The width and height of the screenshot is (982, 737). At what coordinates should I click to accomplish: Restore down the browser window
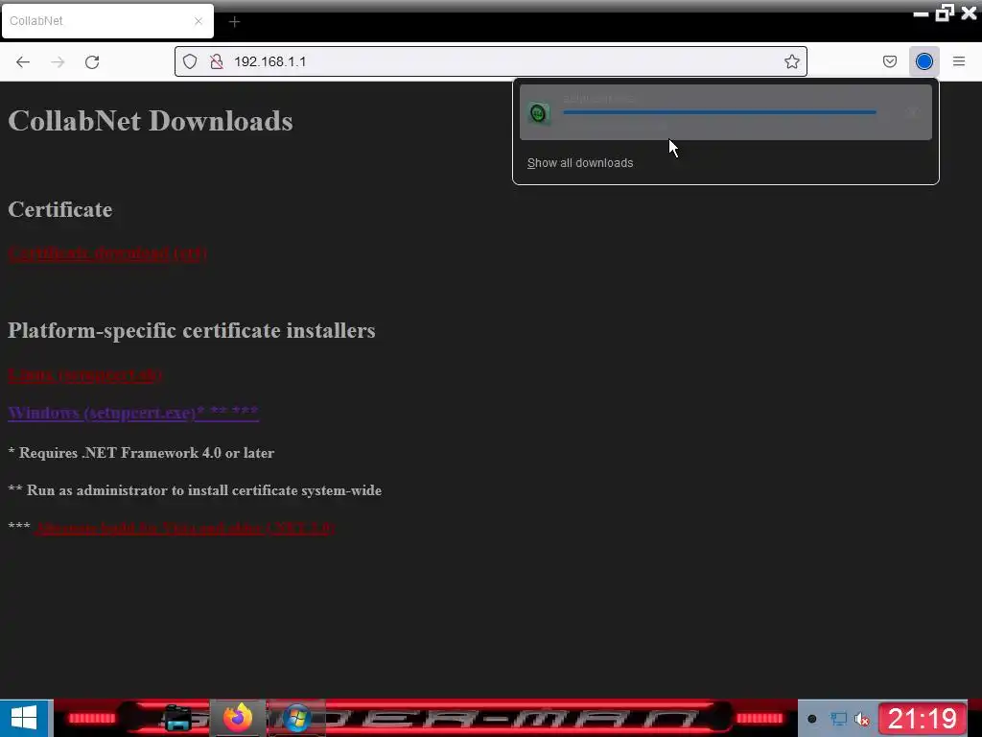944,12
